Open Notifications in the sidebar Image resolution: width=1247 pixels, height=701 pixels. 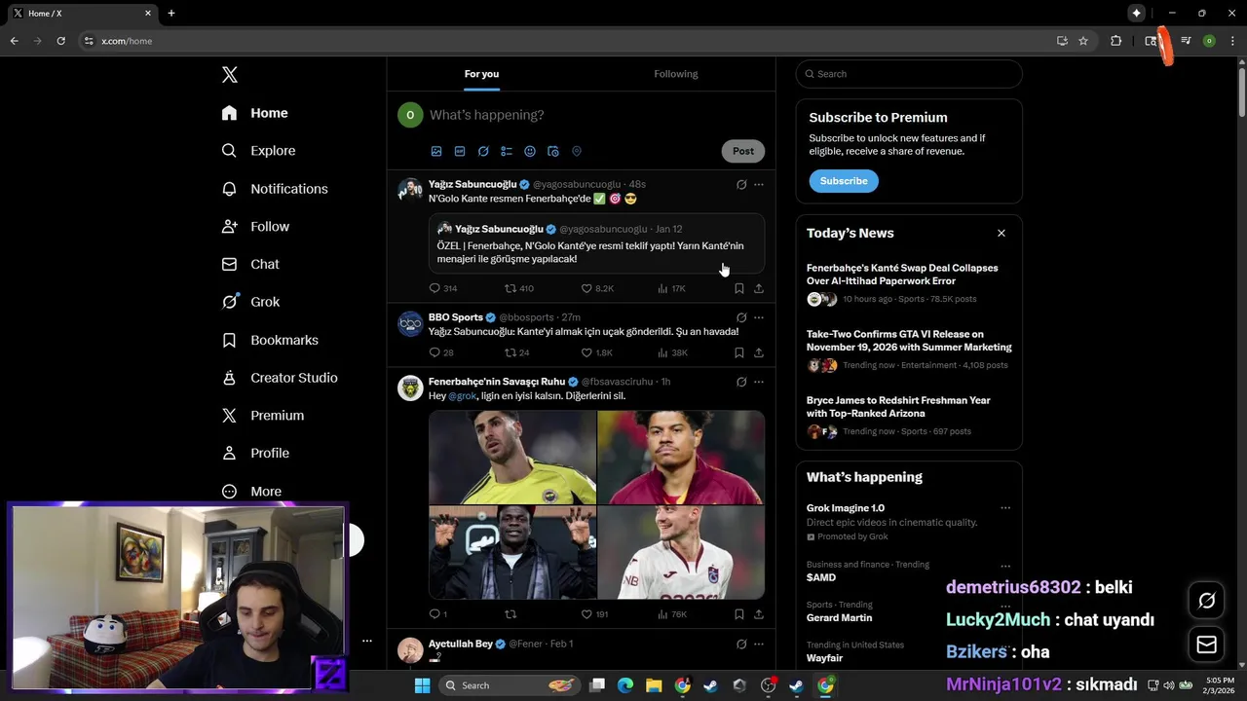point(274,189)
